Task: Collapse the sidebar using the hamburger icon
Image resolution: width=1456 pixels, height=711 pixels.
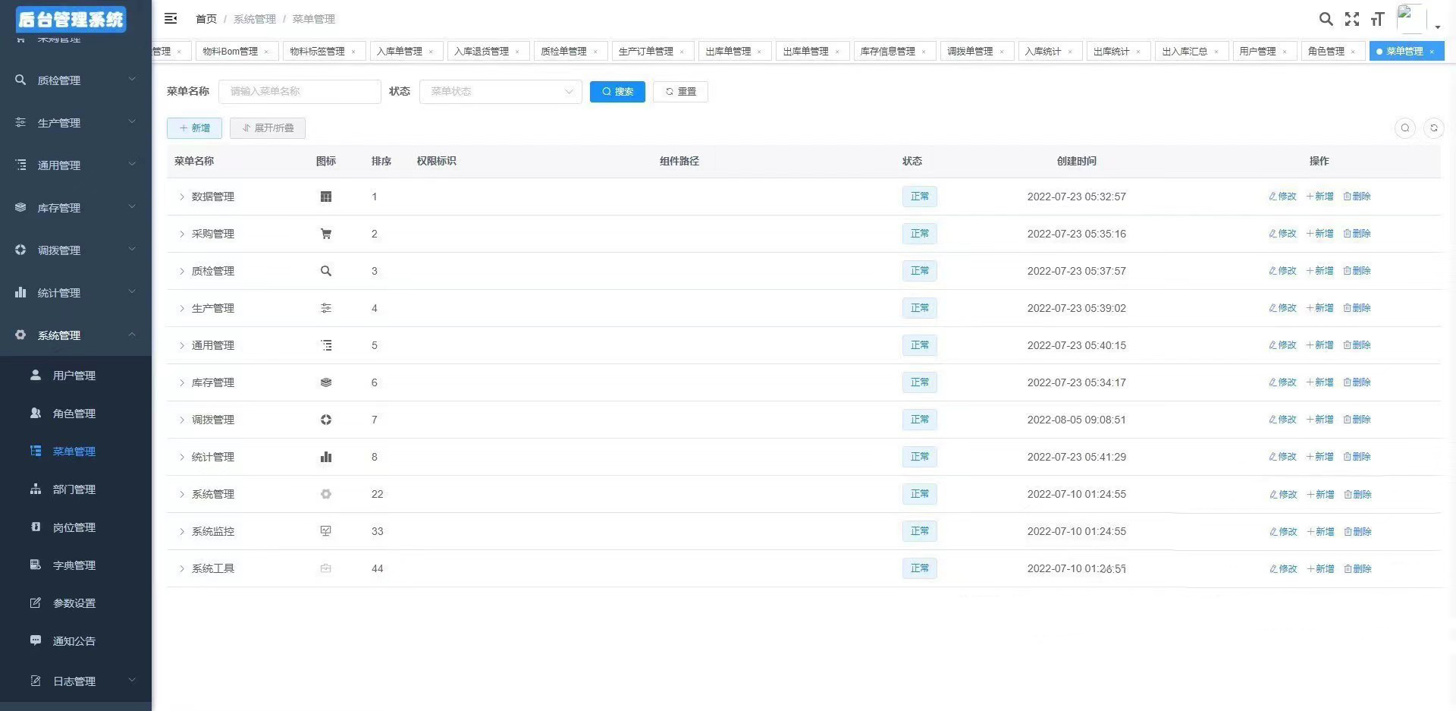Action: point(171,19)
